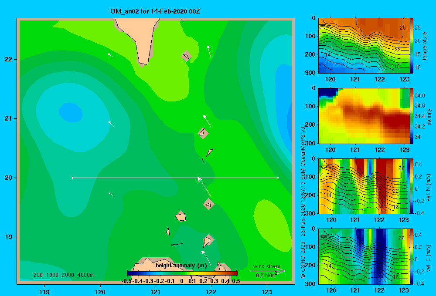The width and height of the screenshot is (436, 296).
Task: Click longitude label 119 on main map
Action: pos(45,292)
